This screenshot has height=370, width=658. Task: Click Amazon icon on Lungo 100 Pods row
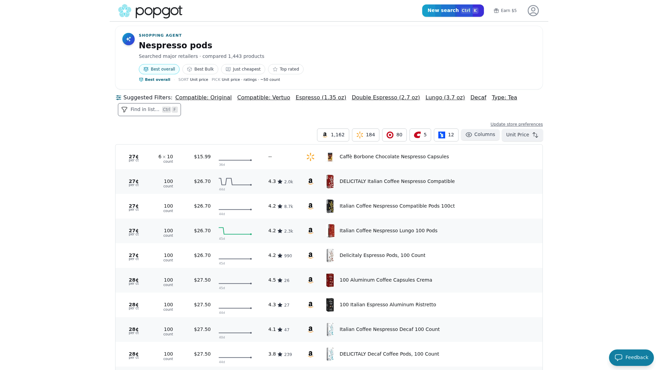pyautogui.click(x=310, y=231)
